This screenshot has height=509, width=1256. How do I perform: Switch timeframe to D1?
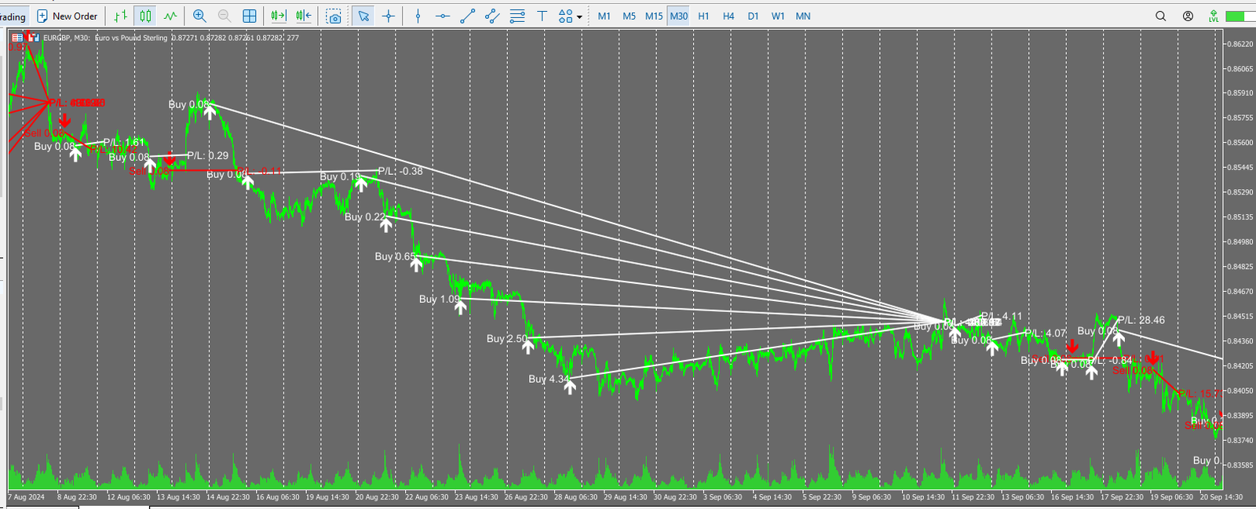point(754,16)
